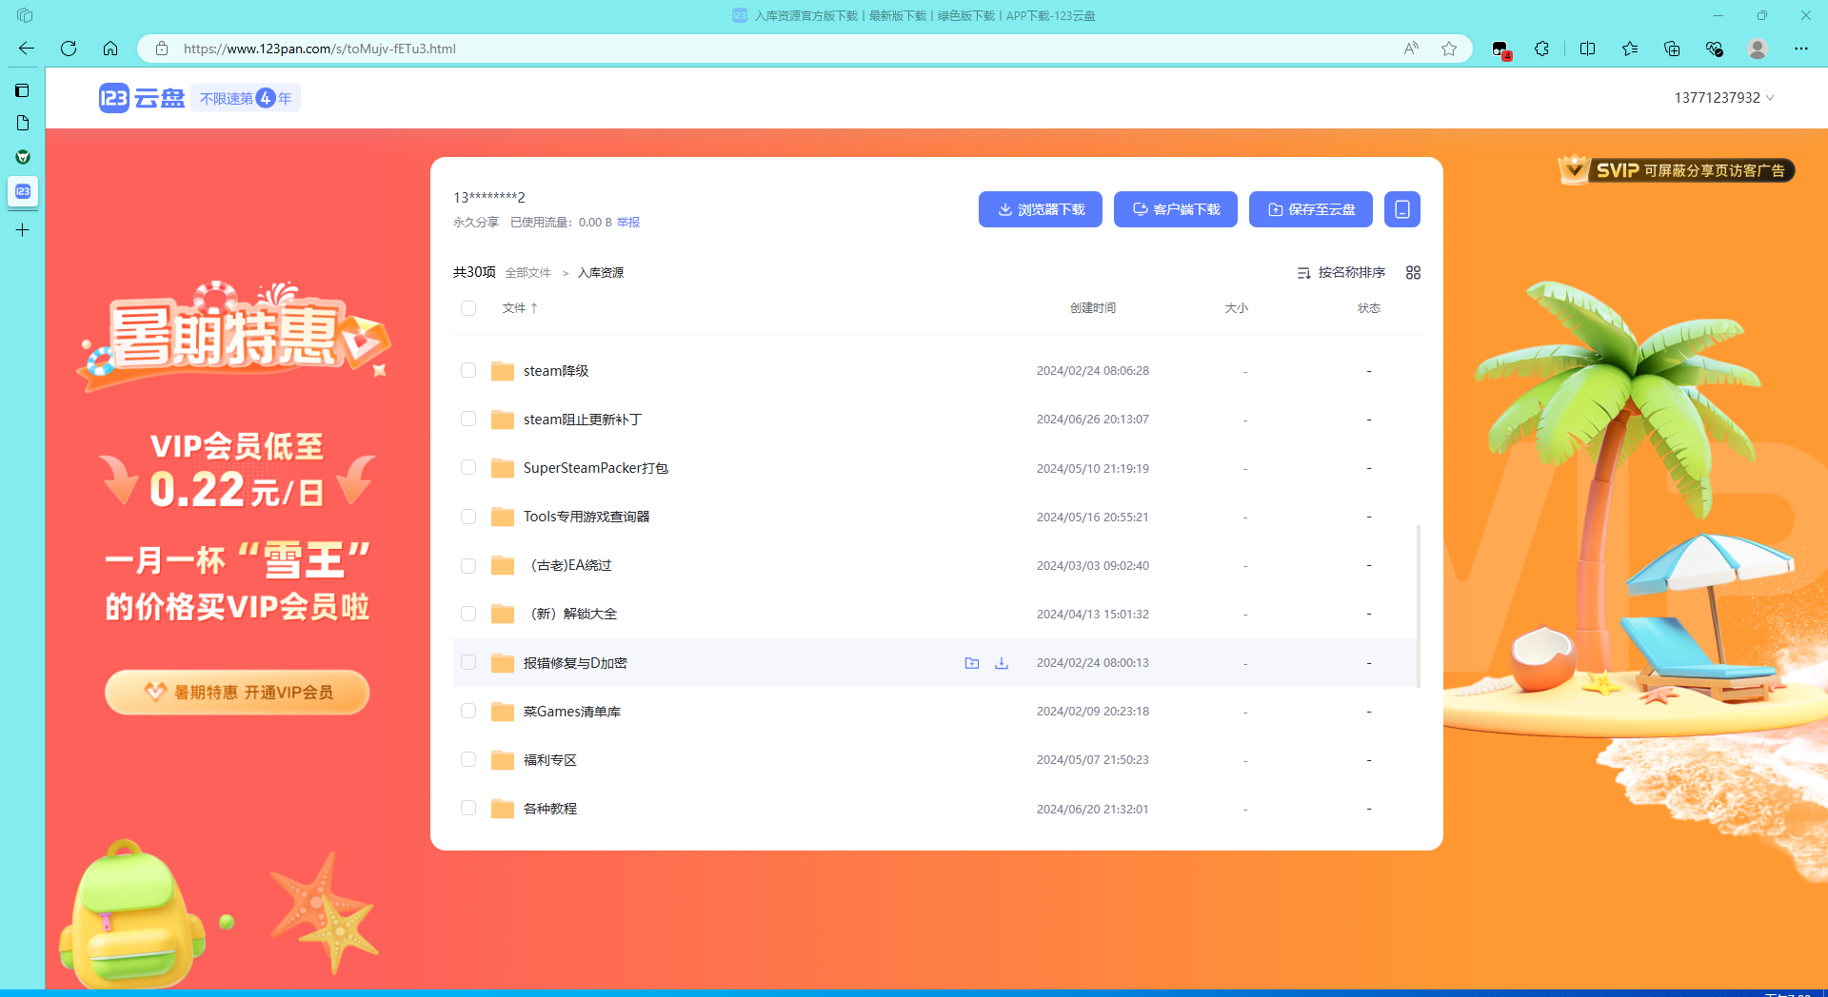Click the 浏览器下载 button

click(1040, 209)
